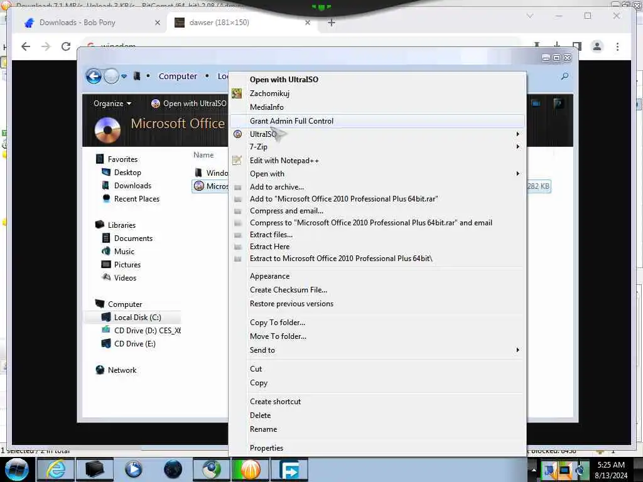Select Libraries in the navigation pane

point(121,225)
